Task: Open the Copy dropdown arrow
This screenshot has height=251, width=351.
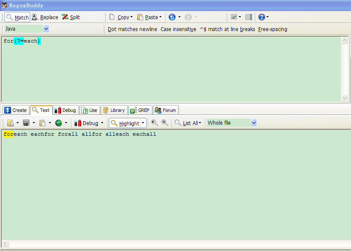Action: pyautogui.click(x=132, y=17)
